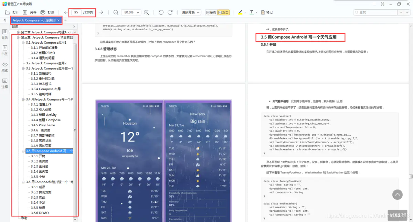Click the outline panel vertical scrollbar

point(75,131)
